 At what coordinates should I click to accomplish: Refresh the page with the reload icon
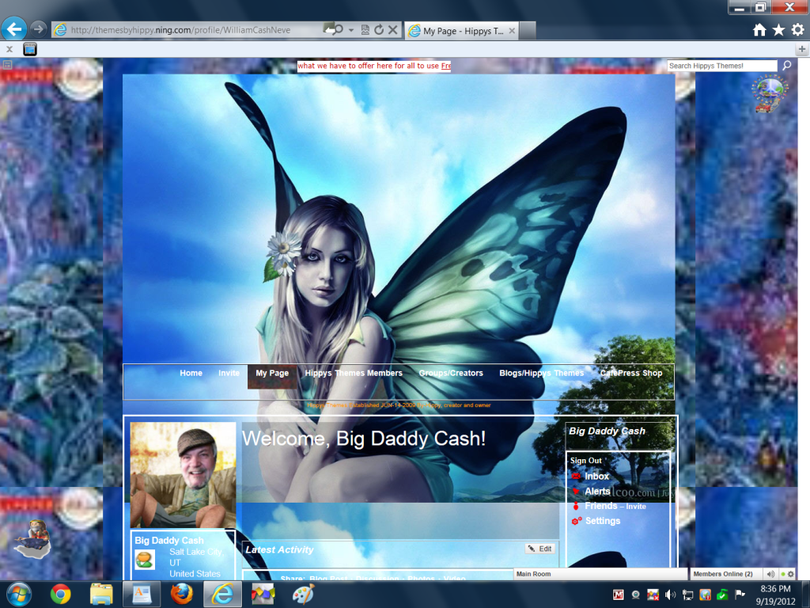point(379,29)
